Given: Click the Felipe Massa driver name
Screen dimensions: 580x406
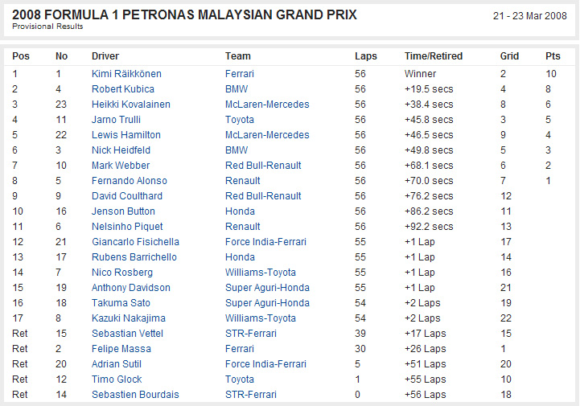Looking at the screenshot, I should click(x=121, y=349).
